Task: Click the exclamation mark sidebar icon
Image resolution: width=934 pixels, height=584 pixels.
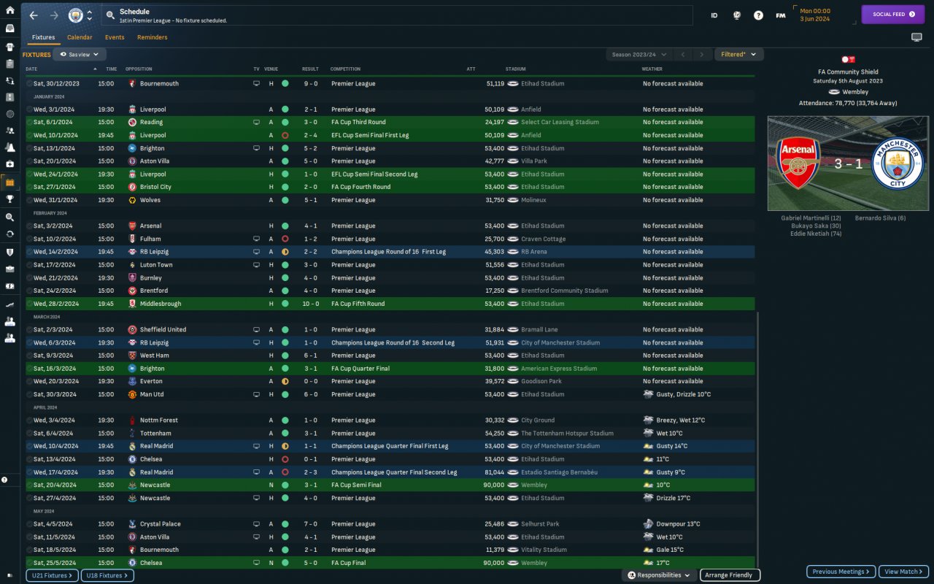Action: (x=10, y=97)
